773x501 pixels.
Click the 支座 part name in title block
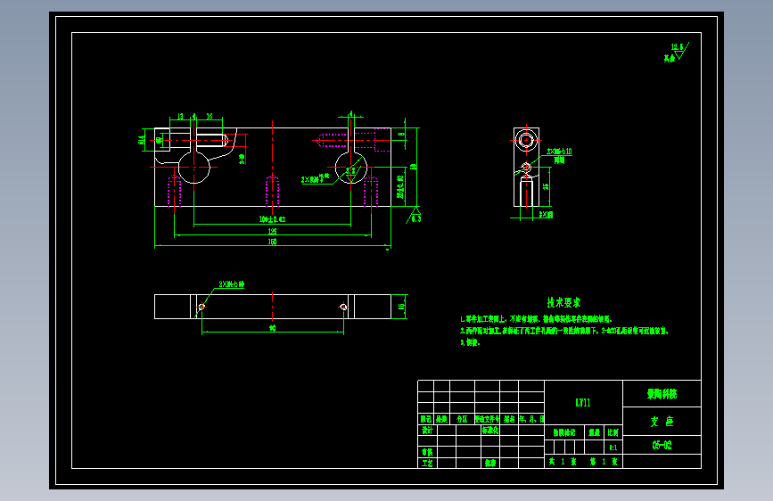(662, 422)
